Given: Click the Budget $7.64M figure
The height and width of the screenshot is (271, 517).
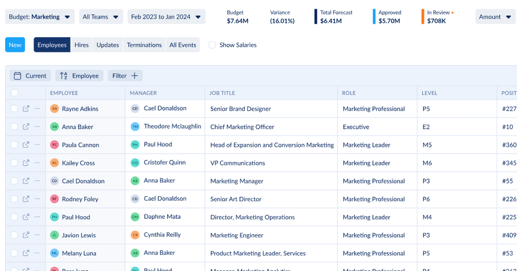Looking at the screenshot, I should click(237, 17).
